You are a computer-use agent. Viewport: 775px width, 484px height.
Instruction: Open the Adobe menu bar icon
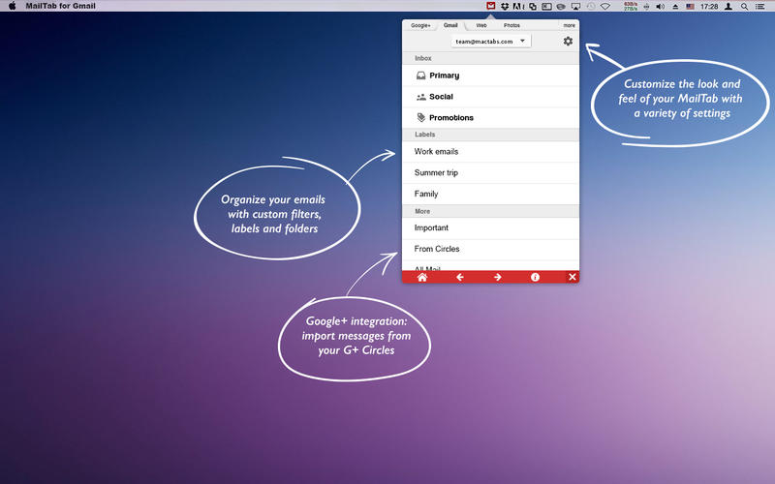(518, 7)
